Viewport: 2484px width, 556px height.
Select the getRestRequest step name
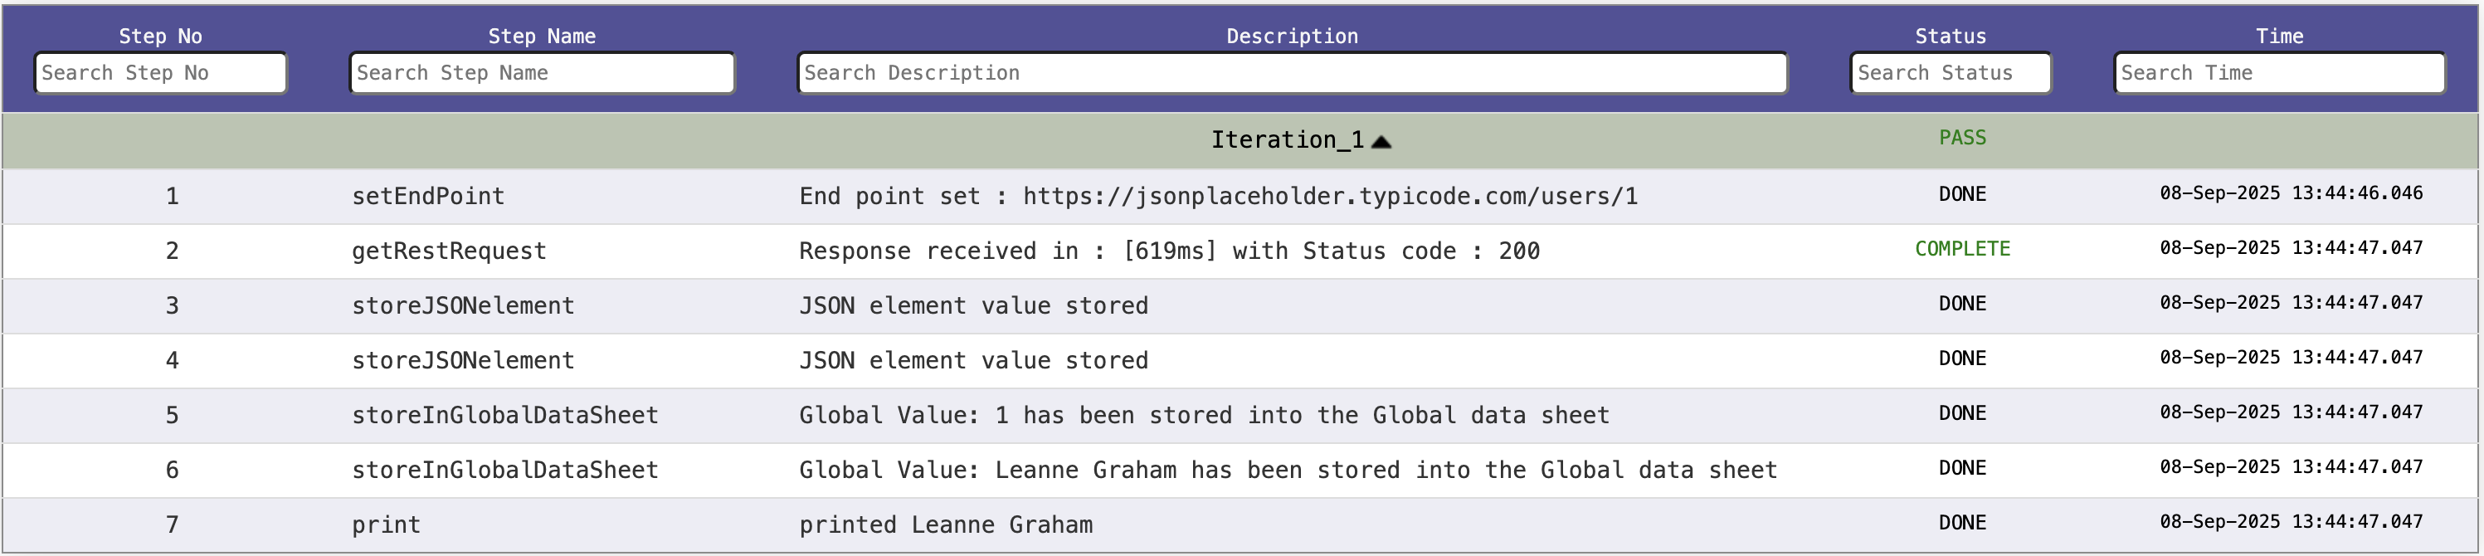click(x=448, y=251)
